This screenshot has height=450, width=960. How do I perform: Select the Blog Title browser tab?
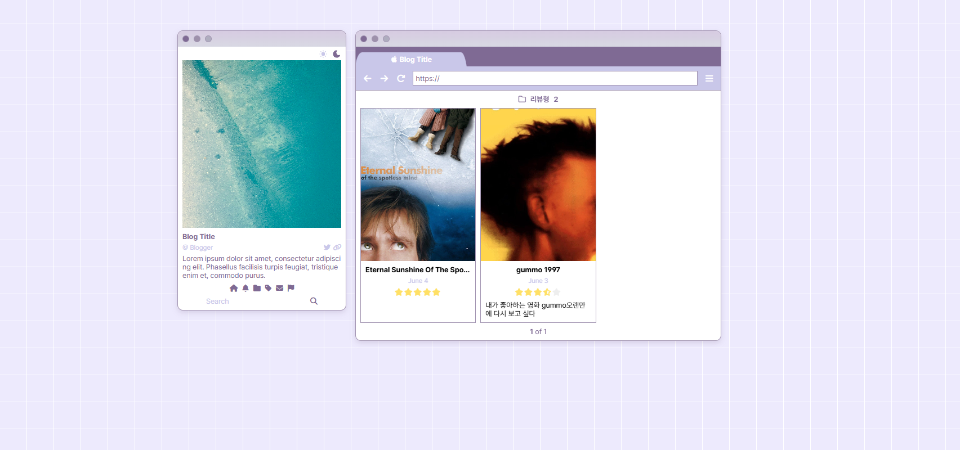(412, 60)
